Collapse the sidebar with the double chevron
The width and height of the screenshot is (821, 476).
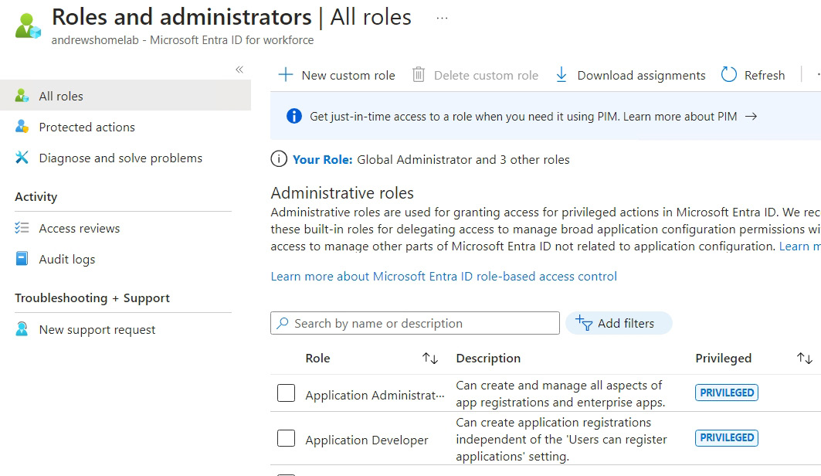[239, 70]
